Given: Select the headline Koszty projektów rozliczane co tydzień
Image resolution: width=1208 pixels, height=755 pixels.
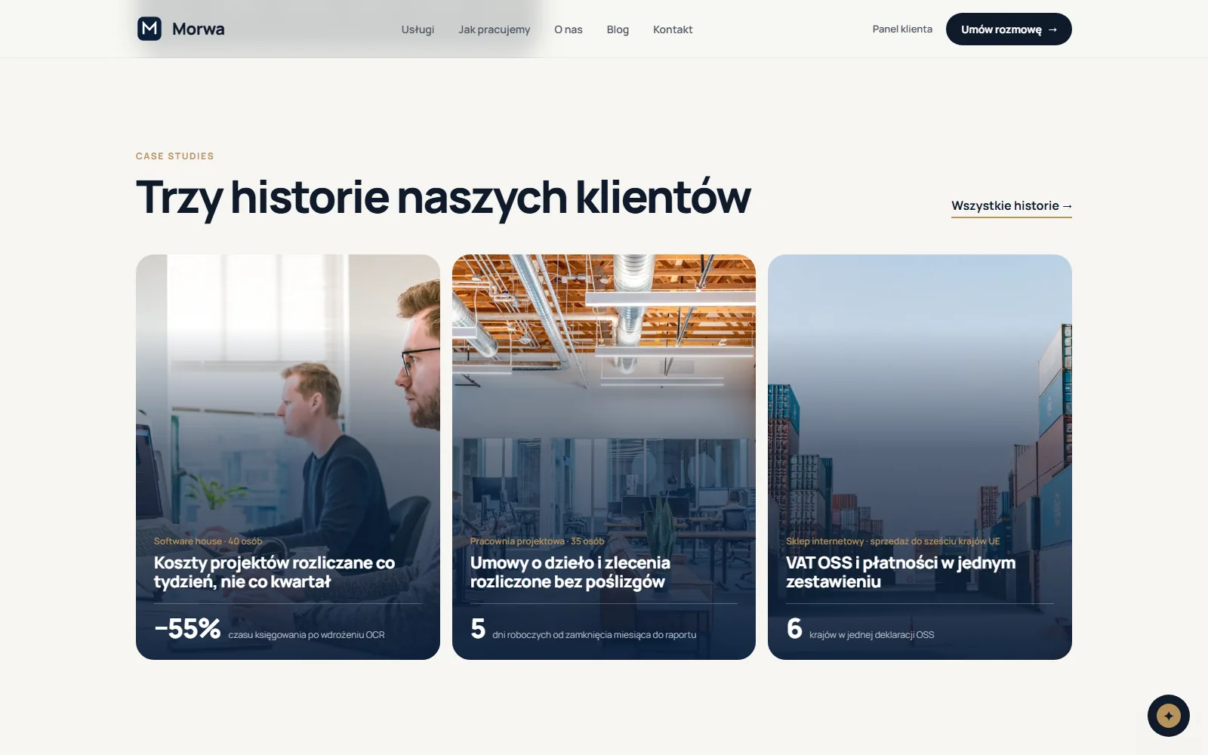Looking at the screenshot, I should tap(274, 572).
